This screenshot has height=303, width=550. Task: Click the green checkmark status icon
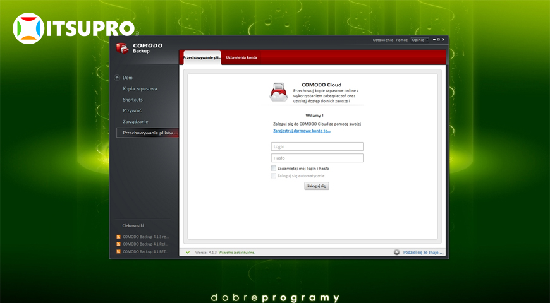point(188,252)
